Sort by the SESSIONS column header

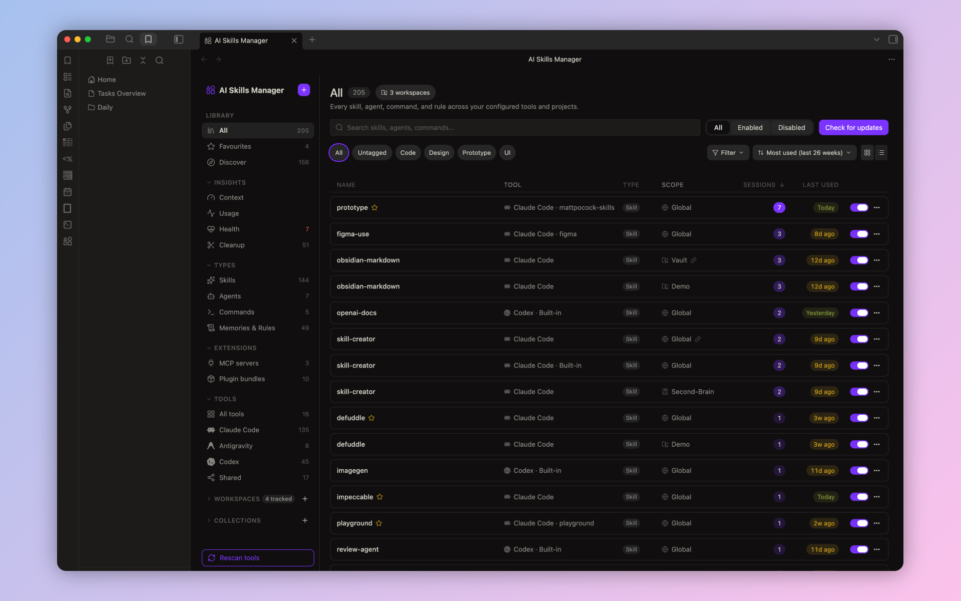pos(764,185)
